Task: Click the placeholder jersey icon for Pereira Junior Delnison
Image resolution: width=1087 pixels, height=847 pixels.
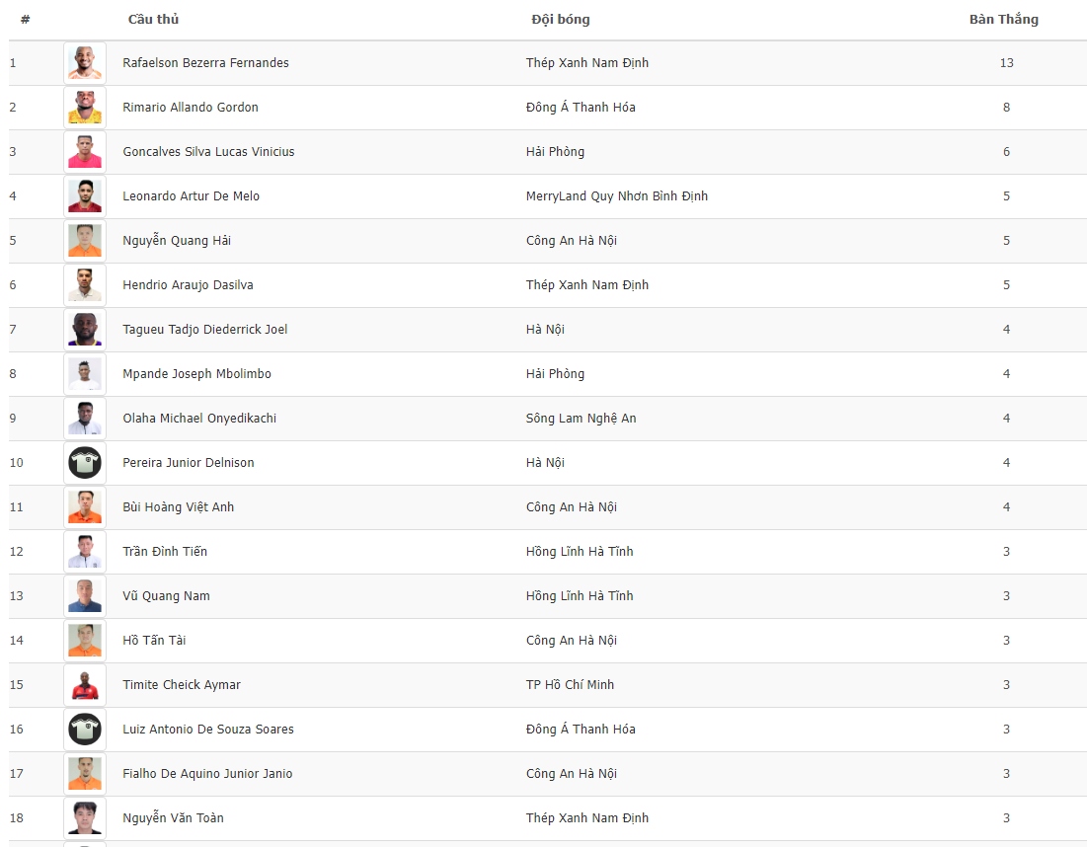Action: click(x=85, y=462)
